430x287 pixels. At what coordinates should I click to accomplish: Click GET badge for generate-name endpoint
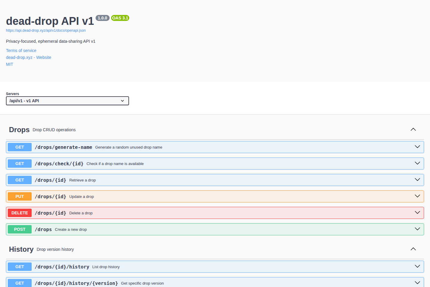(20, 147)
